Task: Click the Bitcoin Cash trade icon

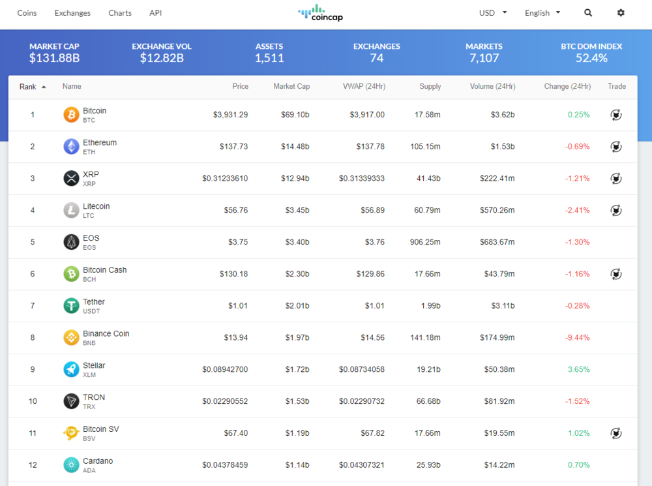Action: (x=616, y=274)
